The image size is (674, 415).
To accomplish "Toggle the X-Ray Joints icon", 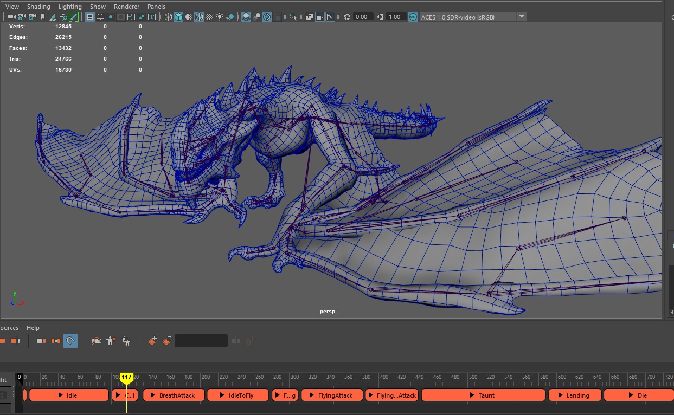I will click(330, 17).
